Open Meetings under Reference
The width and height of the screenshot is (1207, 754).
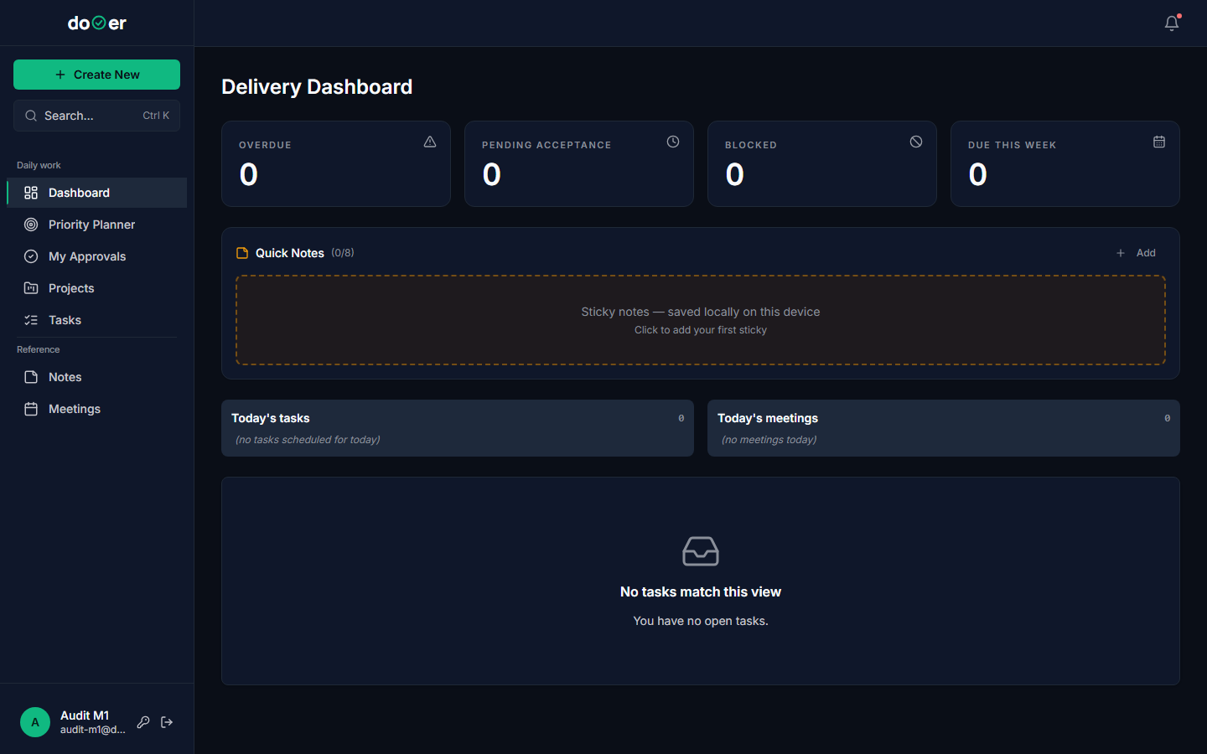pos(97,409)
